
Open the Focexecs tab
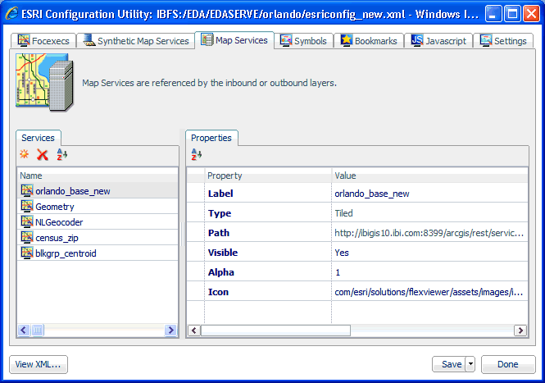coord(43,41)
